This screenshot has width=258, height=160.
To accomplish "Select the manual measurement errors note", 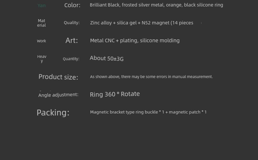I will click(151, 77).
